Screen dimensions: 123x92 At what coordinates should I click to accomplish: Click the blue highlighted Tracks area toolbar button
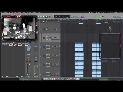click(61, 20)
